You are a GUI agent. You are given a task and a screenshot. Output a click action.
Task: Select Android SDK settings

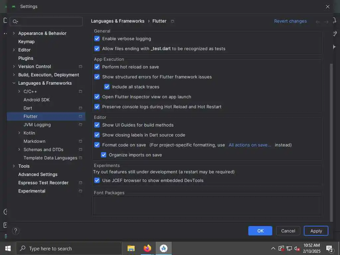(x=37, y=100)
